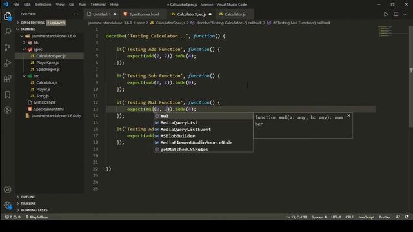Collapse the spec folder

coord(34,49)
